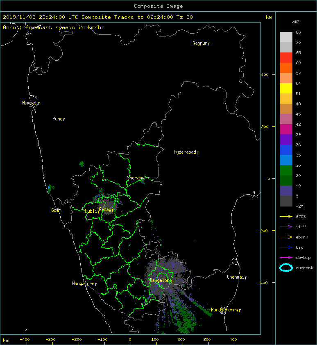Viewport: 317px width, 345px height.
Task: Click the eb+bip legend label
Action: pos(303,258)
